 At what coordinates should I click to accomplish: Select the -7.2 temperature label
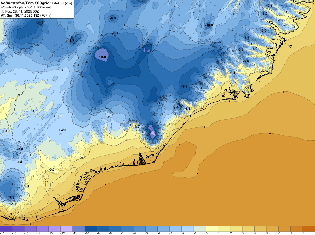180,106
